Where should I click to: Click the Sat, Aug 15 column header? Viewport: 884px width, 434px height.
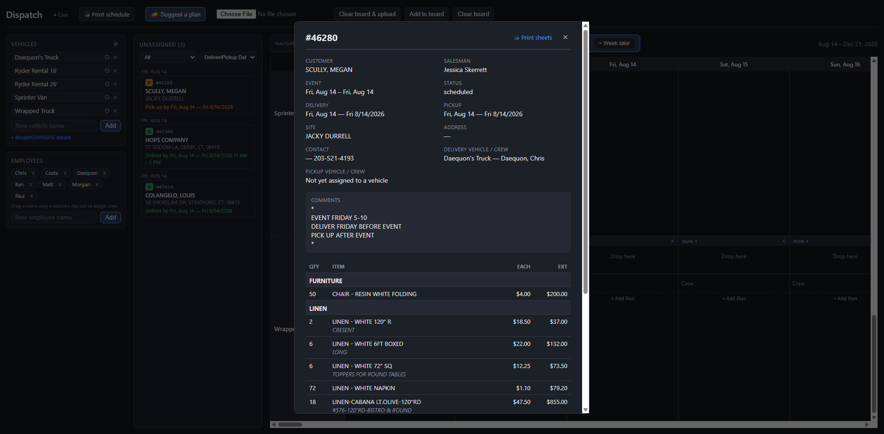point(734,65)
